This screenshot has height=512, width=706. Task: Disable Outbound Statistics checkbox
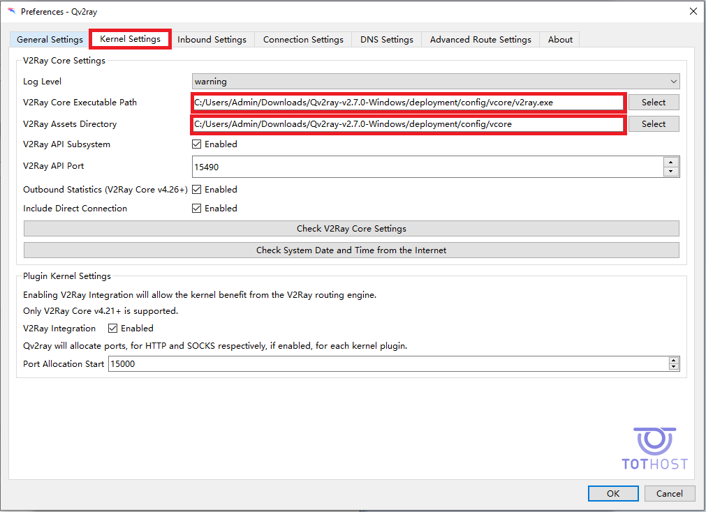coord(197,190)
